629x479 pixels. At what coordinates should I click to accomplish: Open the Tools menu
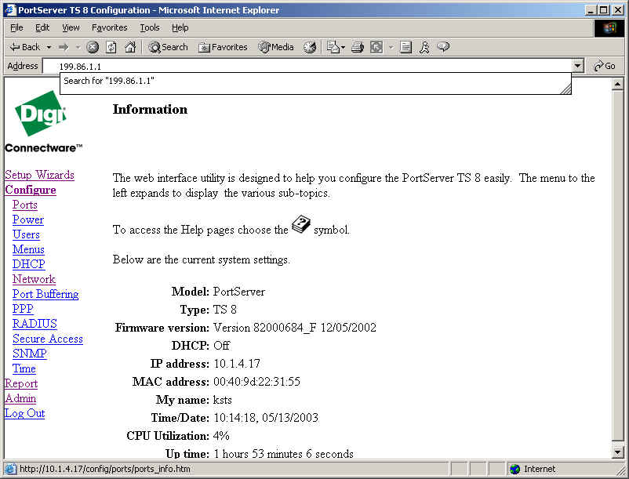149,27
